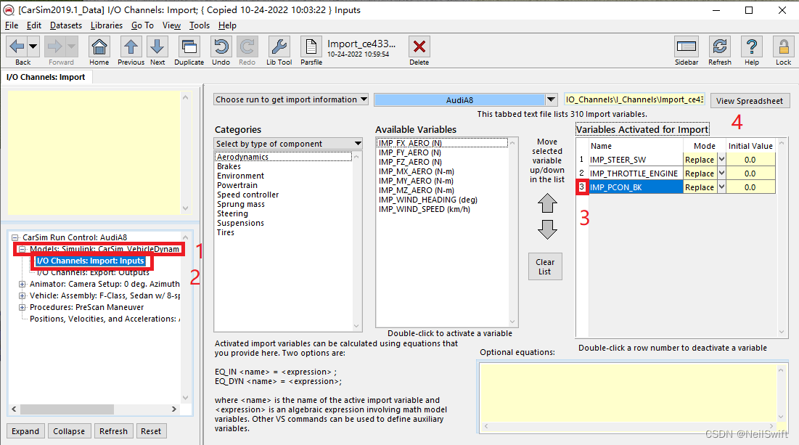The height and width of the screenshot is (445, 799).
Task: Open Mode dropdown for IMP_PCON_BK
Action: (x=721, y=187)
